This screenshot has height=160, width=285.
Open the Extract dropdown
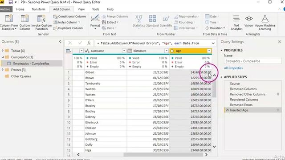(x=110, y=22)
